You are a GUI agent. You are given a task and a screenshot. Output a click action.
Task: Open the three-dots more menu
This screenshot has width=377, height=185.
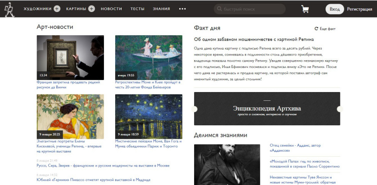[x=182, y=9]
